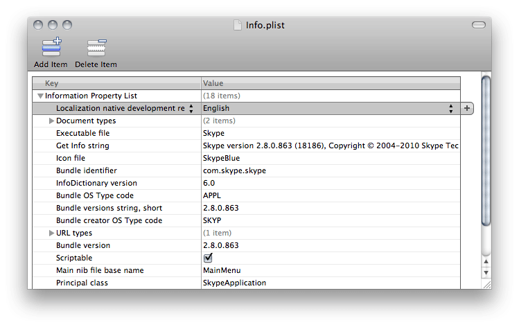Click the vertical scrollbar thumb
Viewport: 519px width, 327px height.
point(486,150)
